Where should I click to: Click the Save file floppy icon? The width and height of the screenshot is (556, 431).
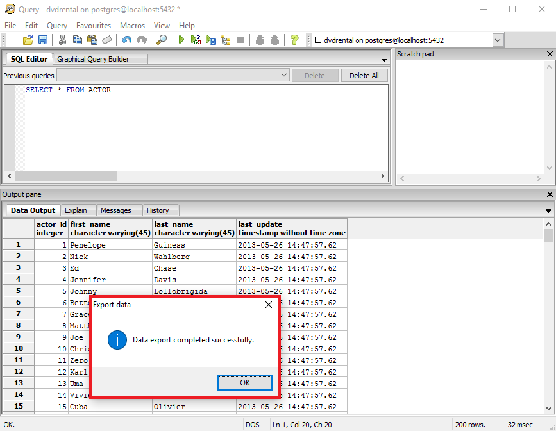42,40
